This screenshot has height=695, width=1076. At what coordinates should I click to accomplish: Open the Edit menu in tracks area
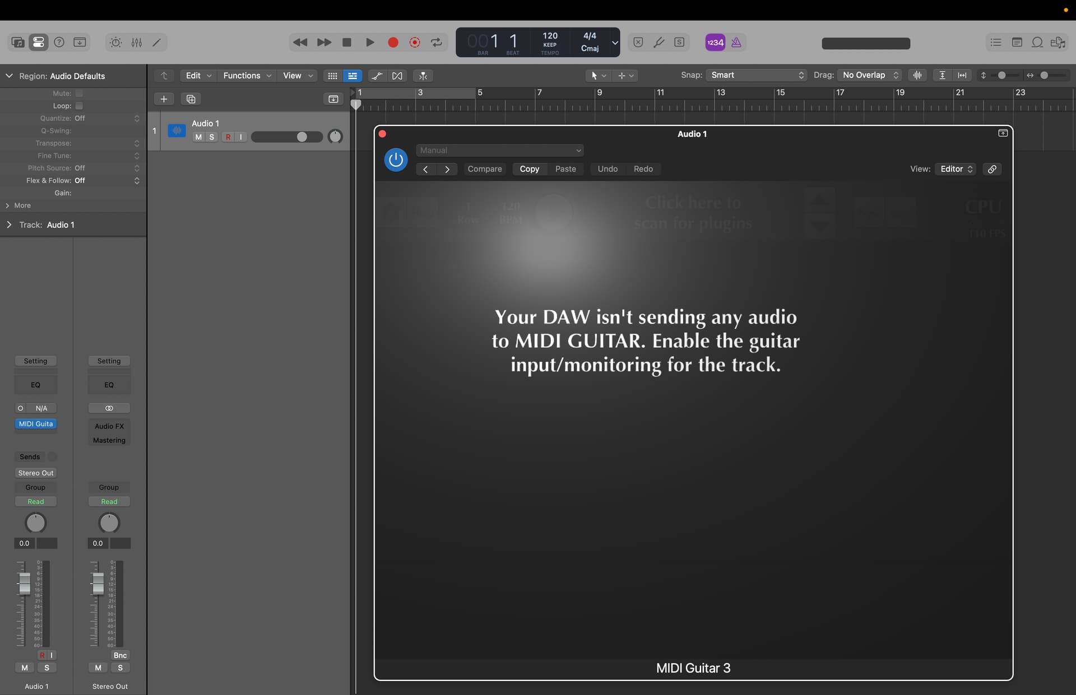pos(198,76)
